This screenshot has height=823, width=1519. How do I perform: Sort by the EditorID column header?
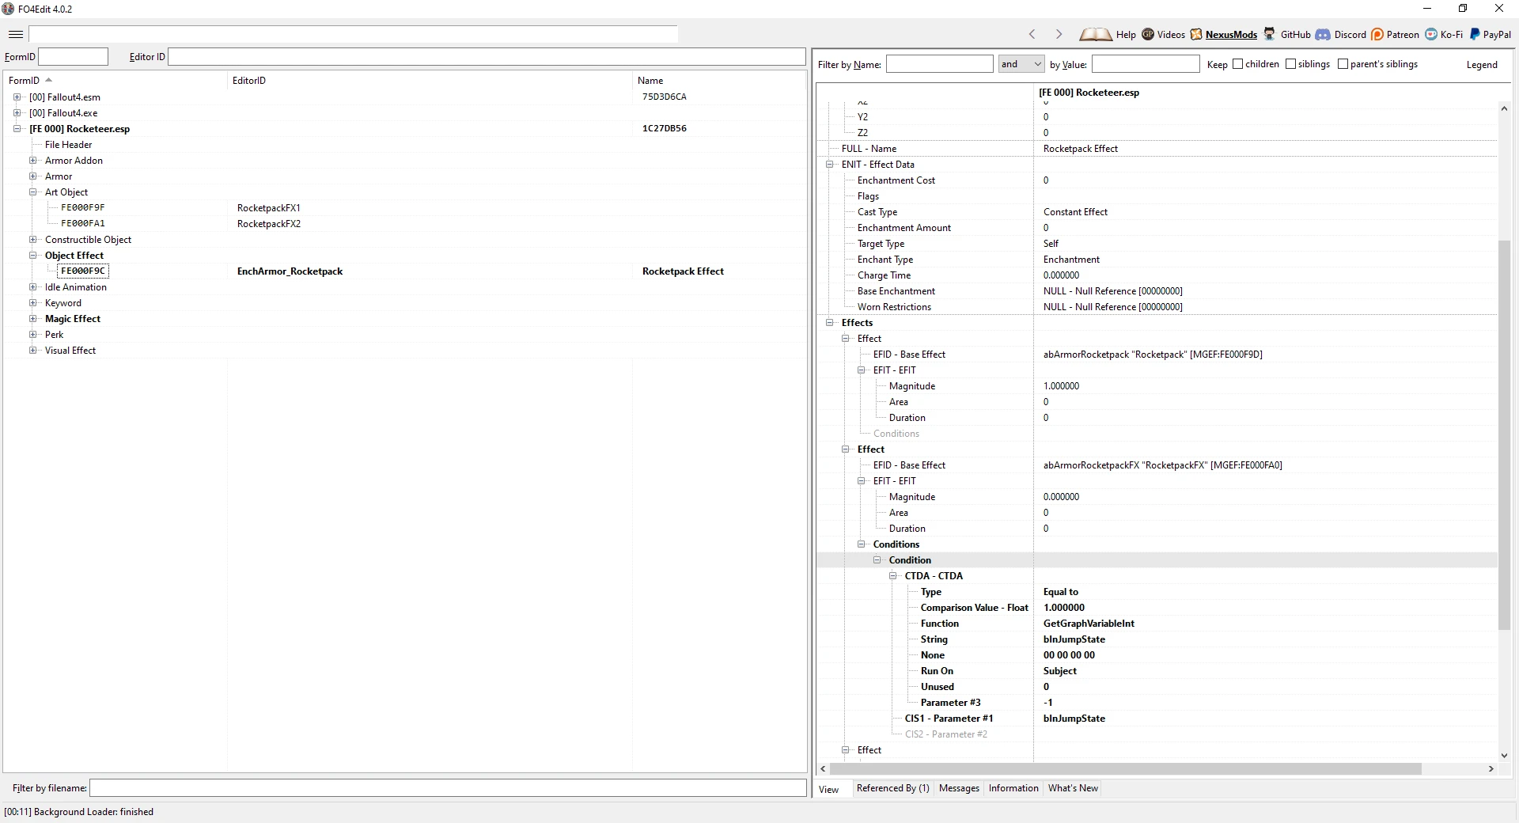pos(430,81)
